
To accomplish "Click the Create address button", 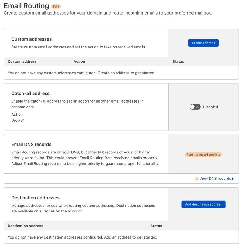I will click(x=203, y=43).
